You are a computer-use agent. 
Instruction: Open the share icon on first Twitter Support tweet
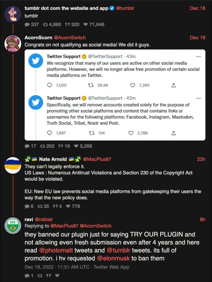point(173,85)
